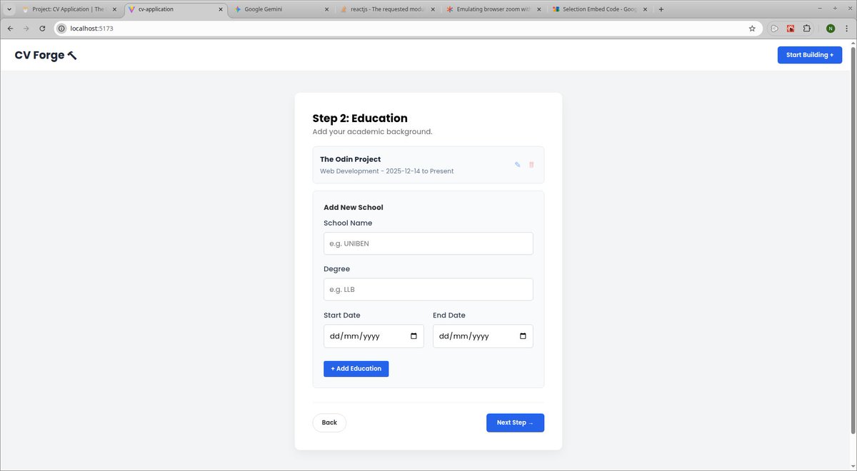Bookmark the page with the star icon
The image size is (857, 471).
[752, 29]
